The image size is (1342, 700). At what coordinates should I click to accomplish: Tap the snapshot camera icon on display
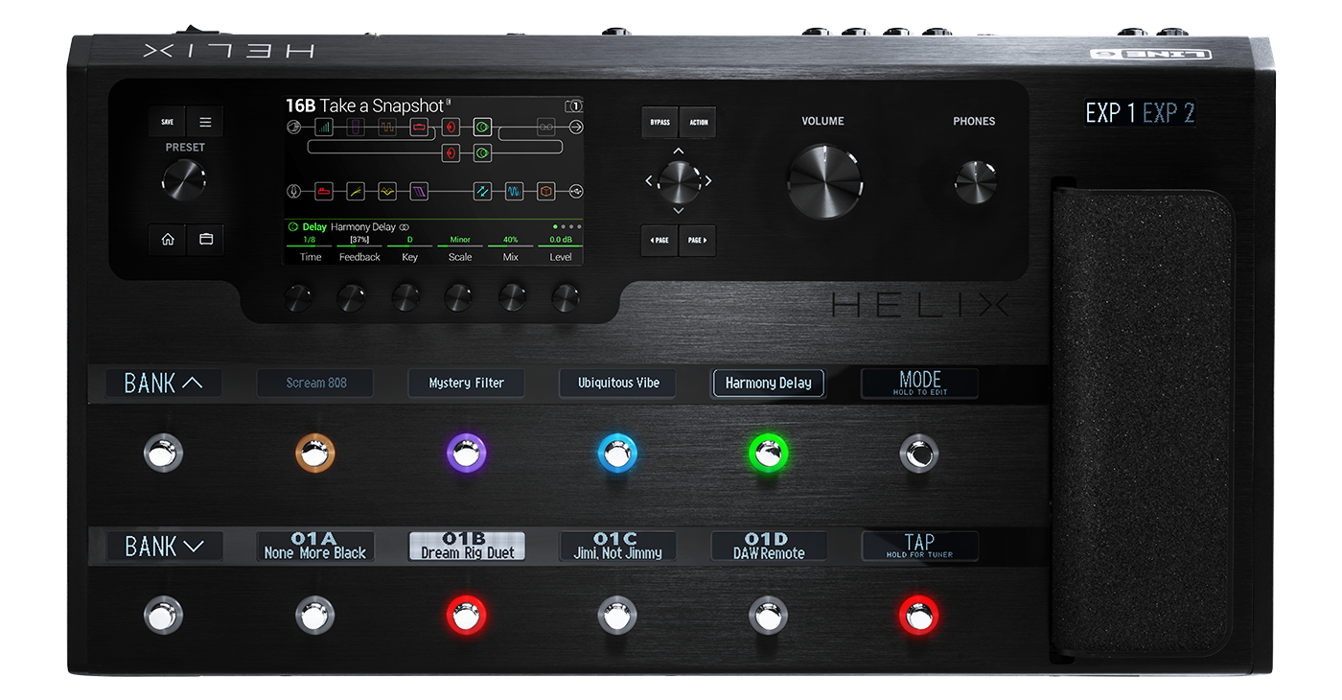click(x=573, y=105)
